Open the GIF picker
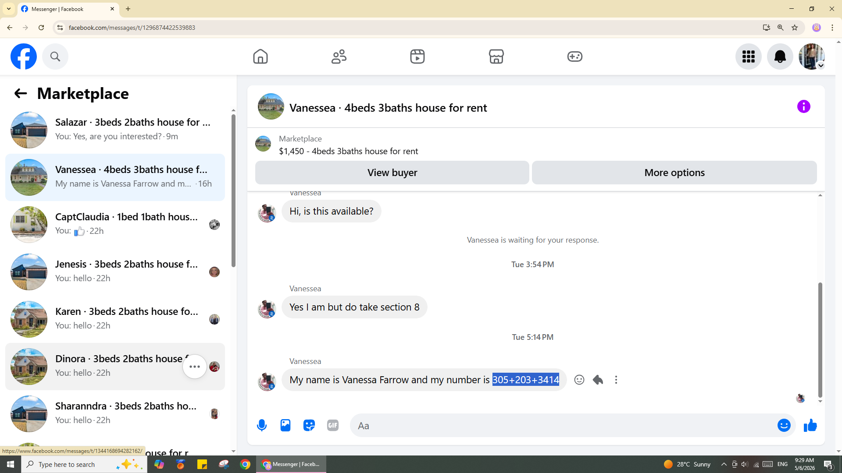The image size is (842, 473). (x=333, y=425)
